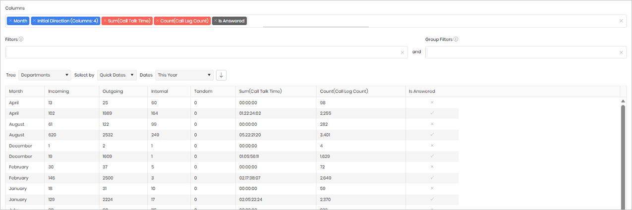Clear all columns with the X icon
This screenshot has width=632, height=210.
point(621,21)
